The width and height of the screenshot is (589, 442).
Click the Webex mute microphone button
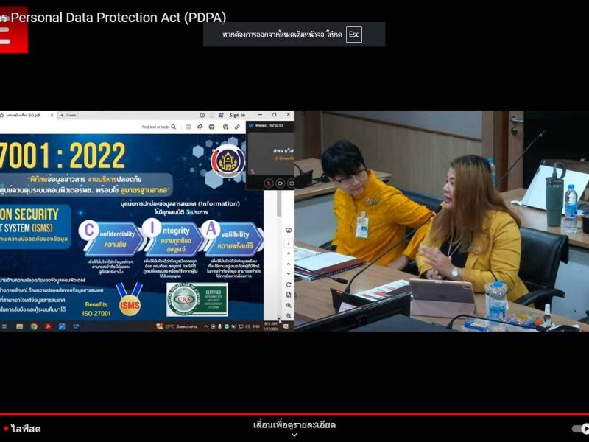click(x=269, y=182)
